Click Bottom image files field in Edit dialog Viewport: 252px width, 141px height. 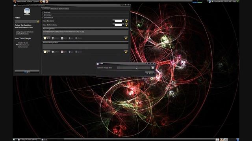[x=134, y=68]
